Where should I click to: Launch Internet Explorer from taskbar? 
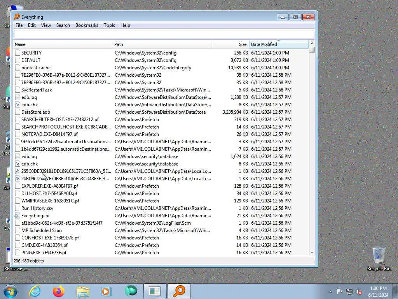click(35, 291)
